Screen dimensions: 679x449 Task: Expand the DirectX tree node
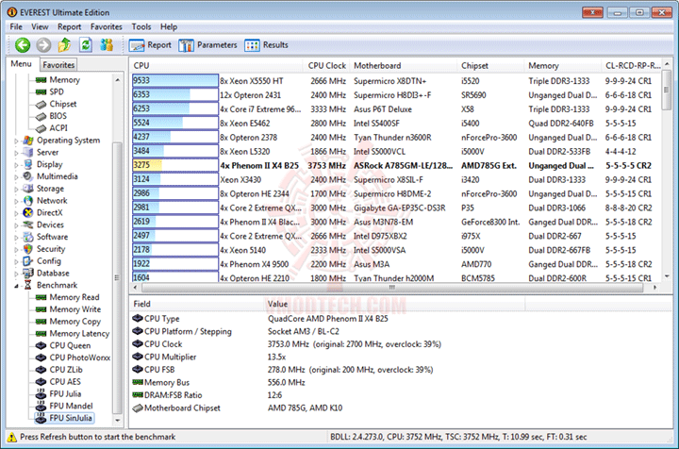(x=16, y=213)
